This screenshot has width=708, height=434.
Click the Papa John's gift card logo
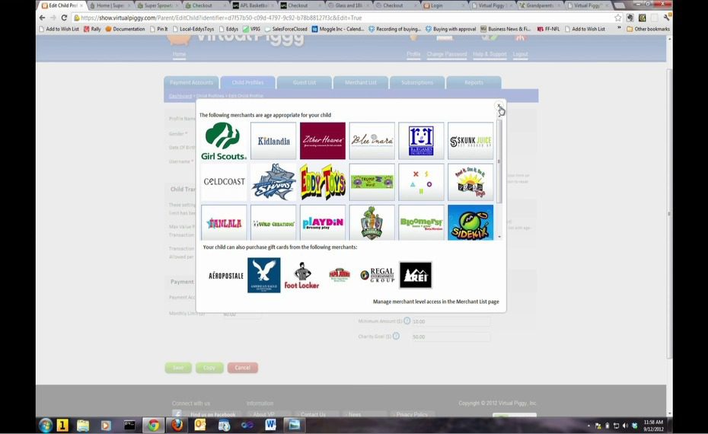point(340,275)
